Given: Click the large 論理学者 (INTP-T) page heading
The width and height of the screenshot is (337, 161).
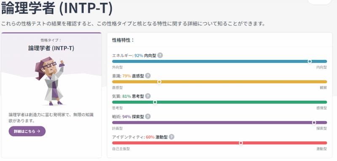Looking at the screenshot, I should tap(57, 8).
